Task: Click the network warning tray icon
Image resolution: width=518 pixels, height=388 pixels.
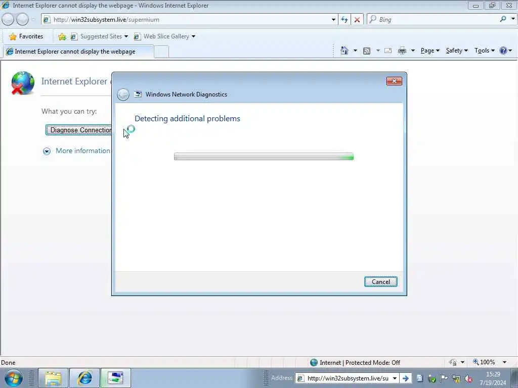Action: 456,378
